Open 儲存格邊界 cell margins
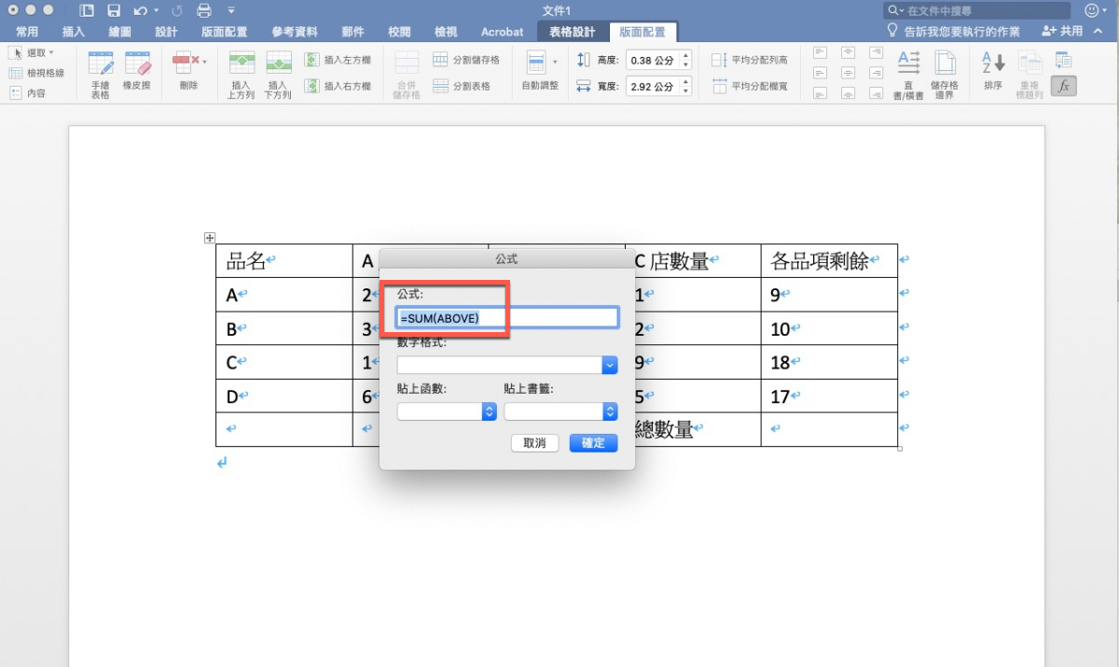This screenshot has height=667, width=1119. 945,75
